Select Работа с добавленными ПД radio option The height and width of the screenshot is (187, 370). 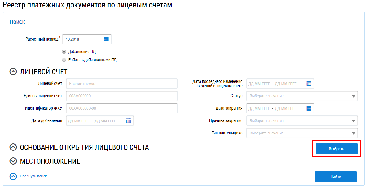coord(64,60)
